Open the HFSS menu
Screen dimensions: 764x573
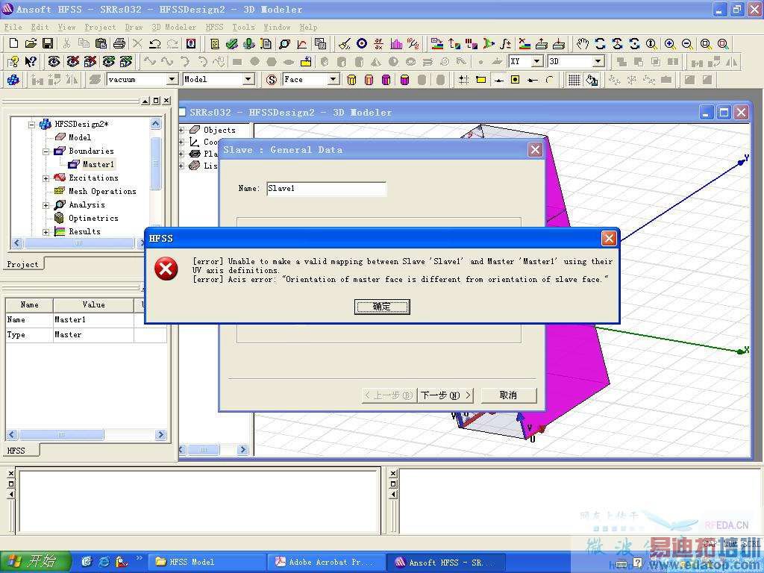point(214,28)
